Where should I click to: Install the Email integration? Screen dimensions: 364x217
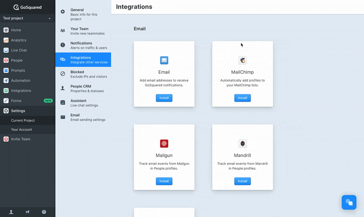(164, 98)
